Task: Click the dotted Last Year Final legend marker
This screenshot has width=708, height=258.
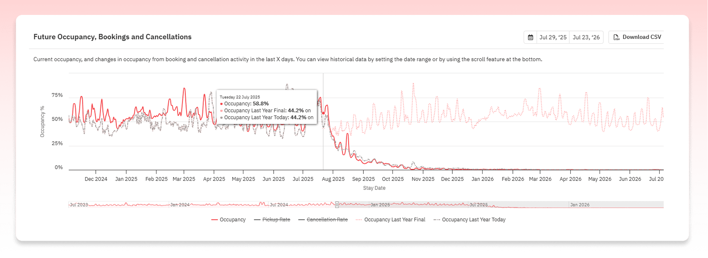Action: pos(359,220)
